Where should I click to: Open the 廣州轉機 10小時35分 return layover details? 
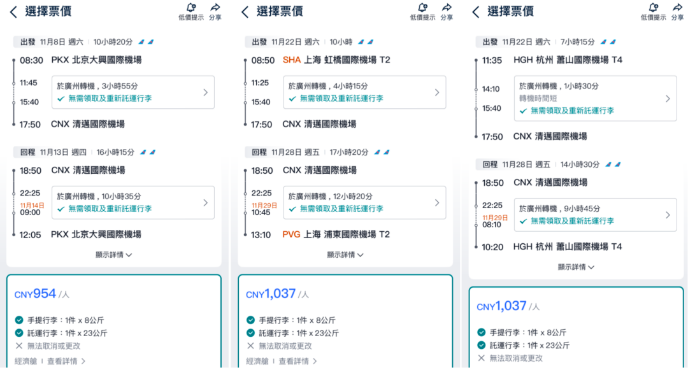[x=133, y=202]
